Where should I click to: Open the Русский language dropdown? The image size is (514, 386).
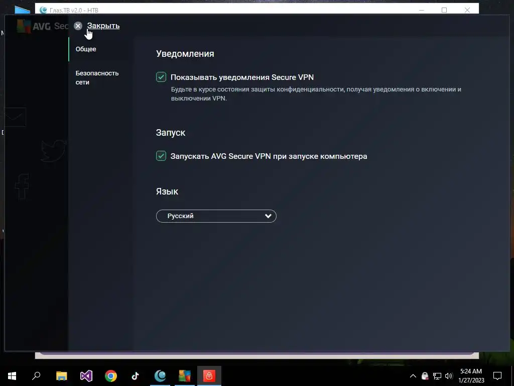click(x=216, y=216)
